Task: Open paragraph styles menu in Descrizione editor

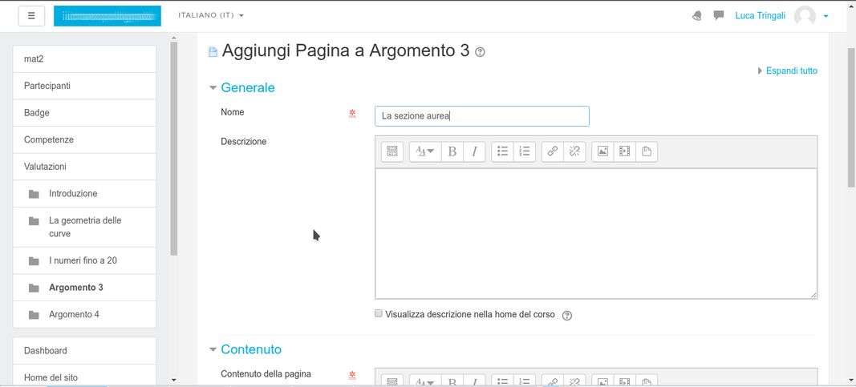Action: coord(425,151)
